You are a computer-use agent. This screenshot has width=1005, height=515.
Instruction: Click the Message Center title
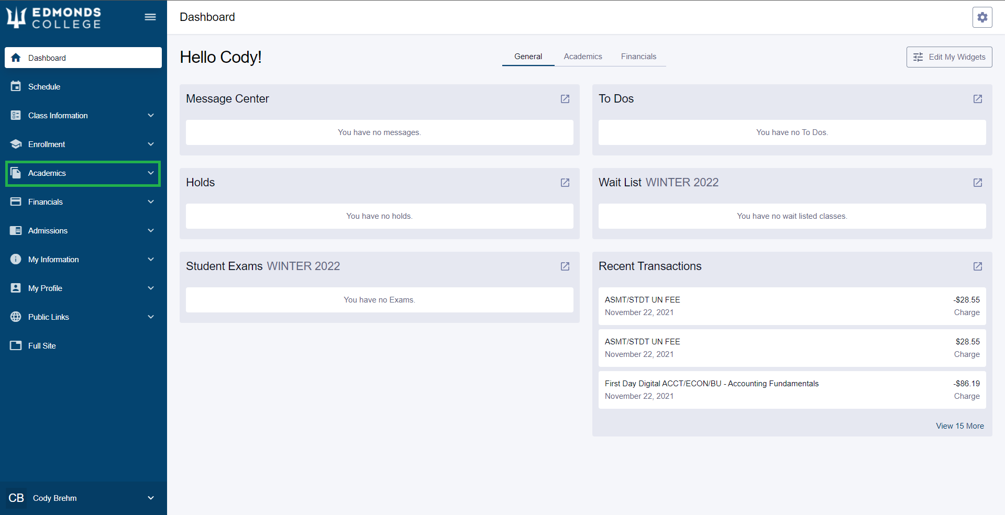(x=227, y=99)
